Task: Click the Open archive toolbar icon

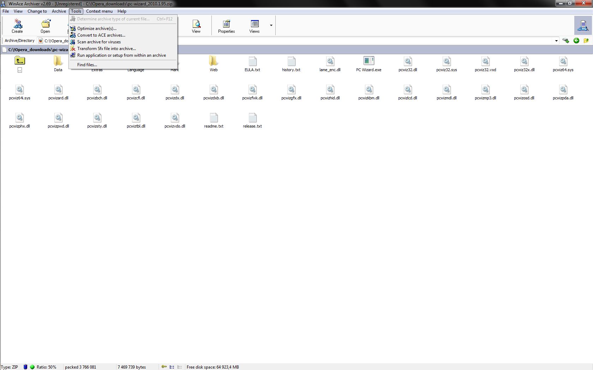Action: (x=46, y=26)
